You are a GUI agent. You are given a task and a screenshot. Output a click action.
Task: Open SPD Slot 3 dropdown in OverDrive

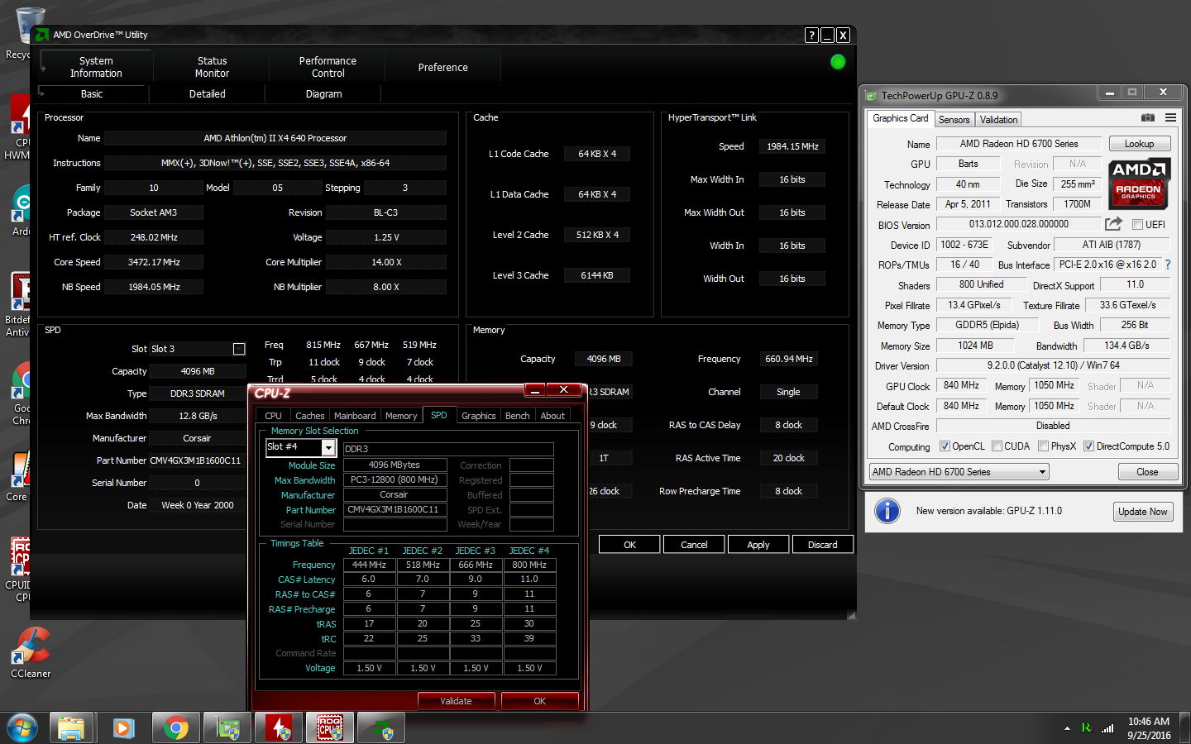point(239,349)
